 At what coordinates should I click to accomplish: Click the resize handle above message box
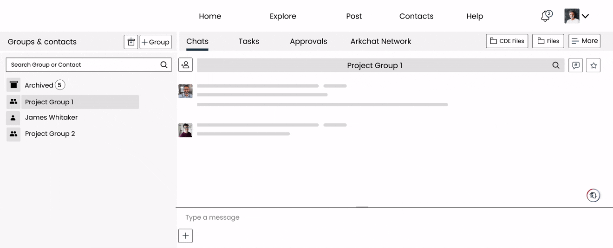click(x=362, y=207)
